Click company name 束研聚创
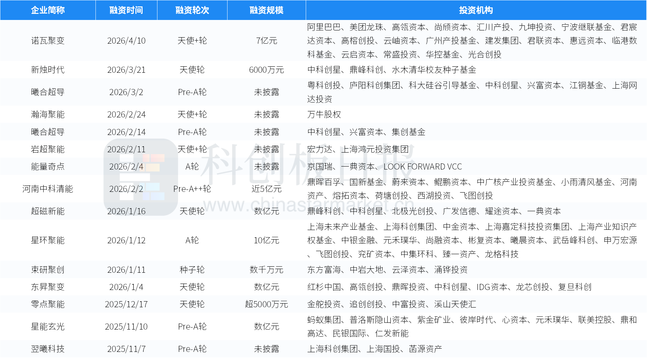Image resolution: width=647 pixels, height=358 pixels. click(x=48, y=270)
